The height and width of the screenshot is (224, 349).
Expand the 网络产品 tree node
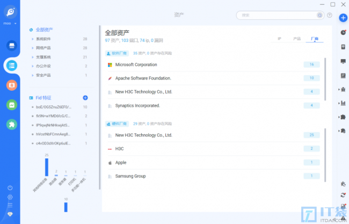(33, 48)
